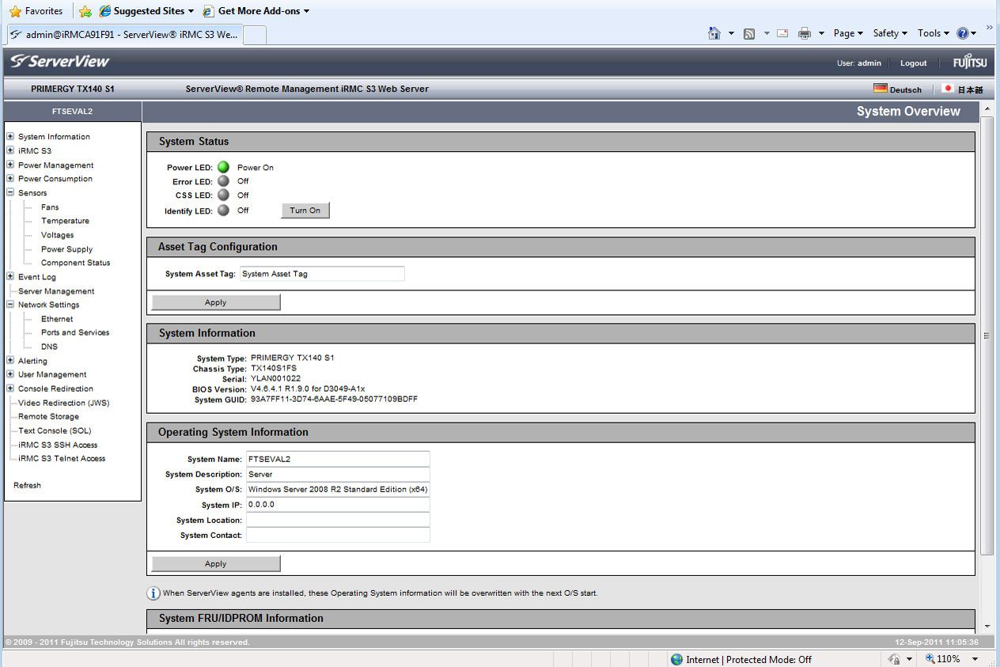Screen dimensions: 1000x667
Task: Open the Ethernet network settings
Action: tap(57, 319)
